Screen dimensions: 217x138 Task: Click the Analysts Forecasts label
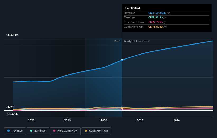[x=136, y=41]
